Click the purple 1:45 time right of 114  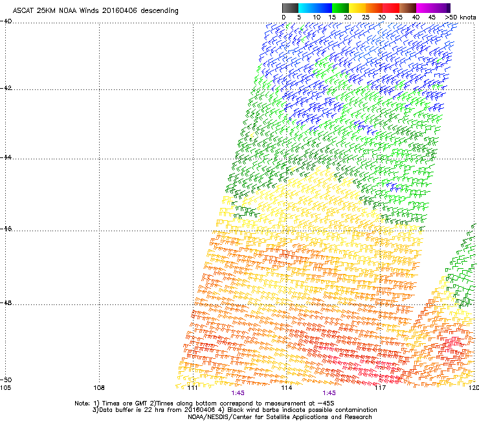pos(329,393)
